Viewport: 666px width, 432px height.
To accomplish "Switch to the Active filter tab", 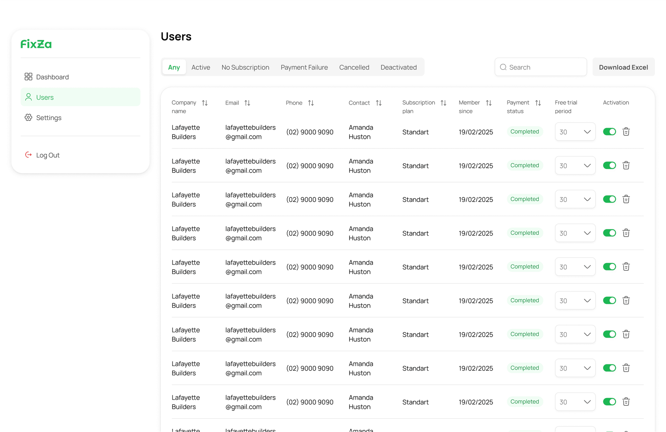I will coord(201,67).
